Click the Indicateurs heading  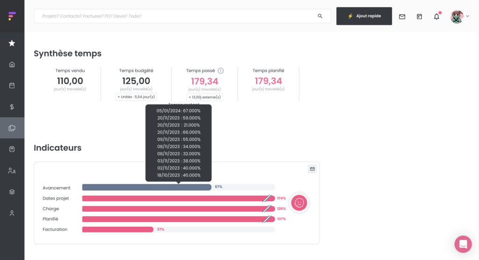[x=58, y=148]
